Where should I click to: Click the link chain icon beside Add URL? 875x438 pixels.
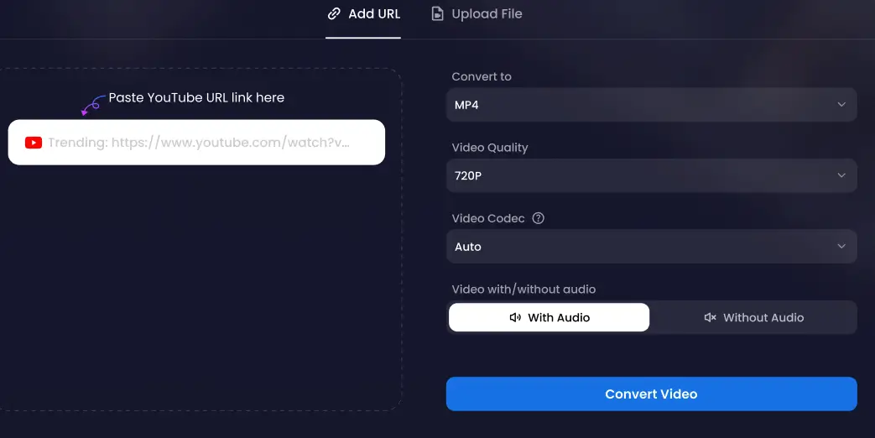point(334,13)
